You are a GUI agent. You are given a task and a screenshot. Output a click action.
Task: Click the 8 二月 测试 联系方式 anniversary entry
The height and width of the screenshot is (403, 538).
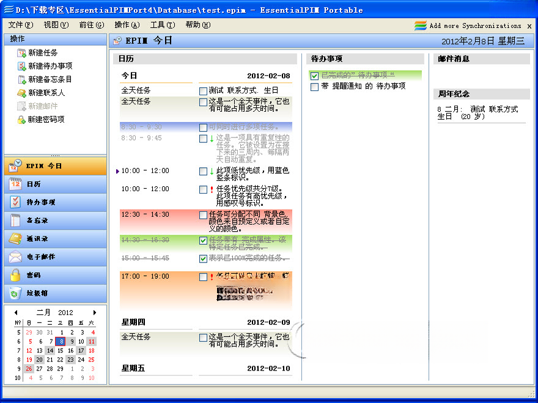[x=477, y=113]
